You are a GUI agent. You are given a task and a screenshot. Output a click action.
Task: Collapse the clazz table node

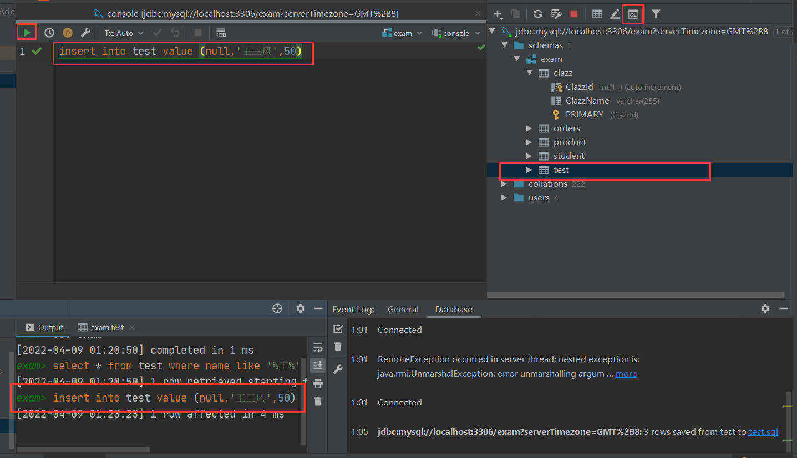pyautogui.click(x=529, y=73)
